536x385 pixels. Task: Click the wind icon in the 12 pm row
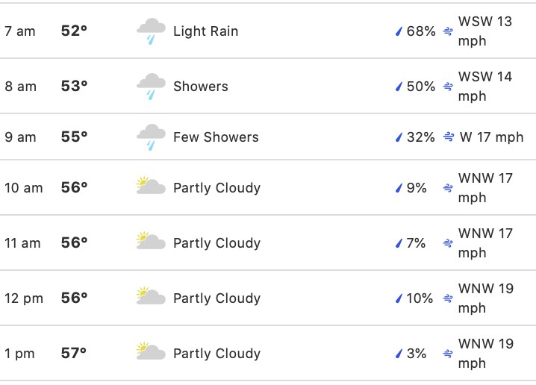click(x=448, y=298)
